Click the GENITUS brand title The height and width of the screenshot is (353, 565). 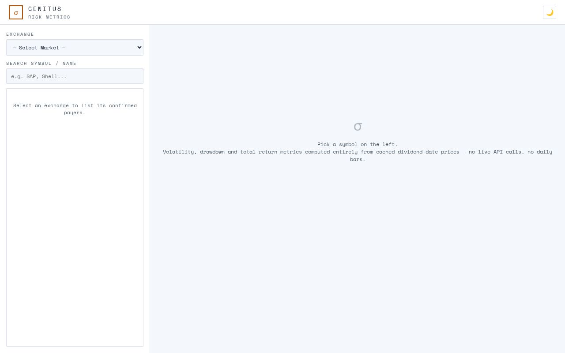(45, 9)
